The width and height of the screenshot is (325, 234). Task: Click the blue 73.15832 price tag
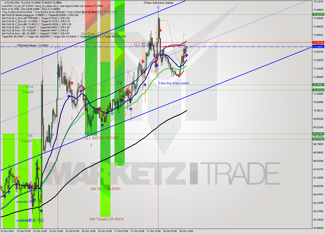pos(318,47)
